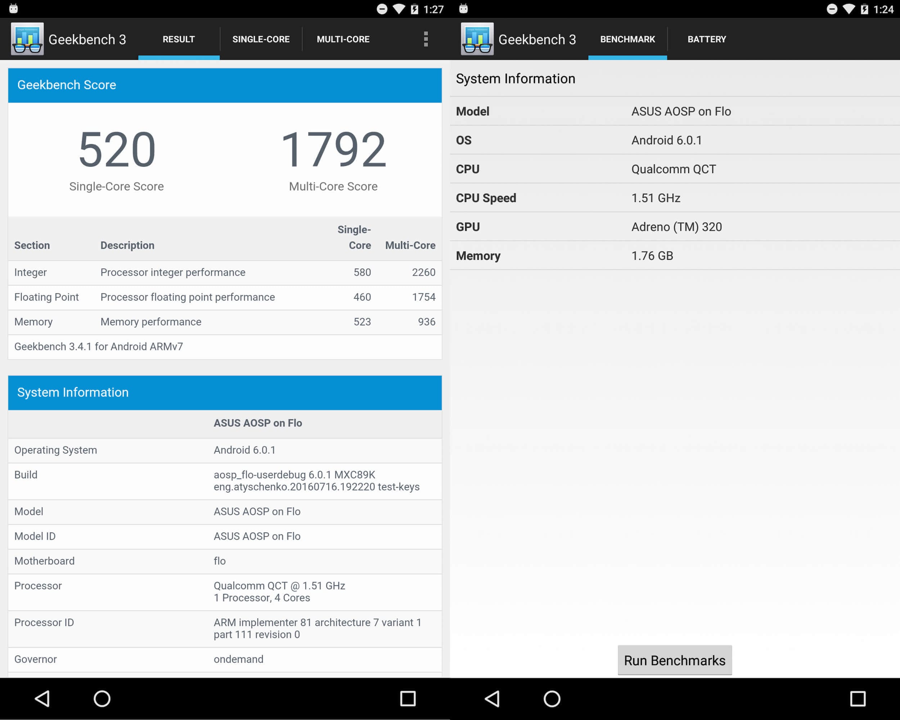
Task: Tap the Model row on right benchmark screen
Action: [675, 112]
